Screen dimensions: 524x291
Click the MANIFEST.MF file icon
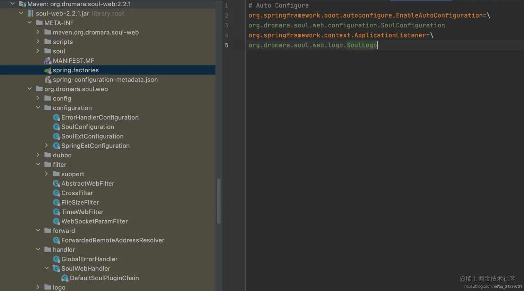48,61
